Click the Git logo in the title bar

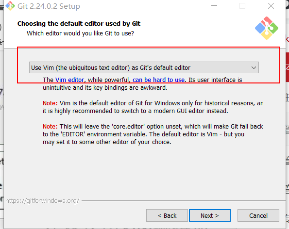pyautogui.click(x=10, y=6)
